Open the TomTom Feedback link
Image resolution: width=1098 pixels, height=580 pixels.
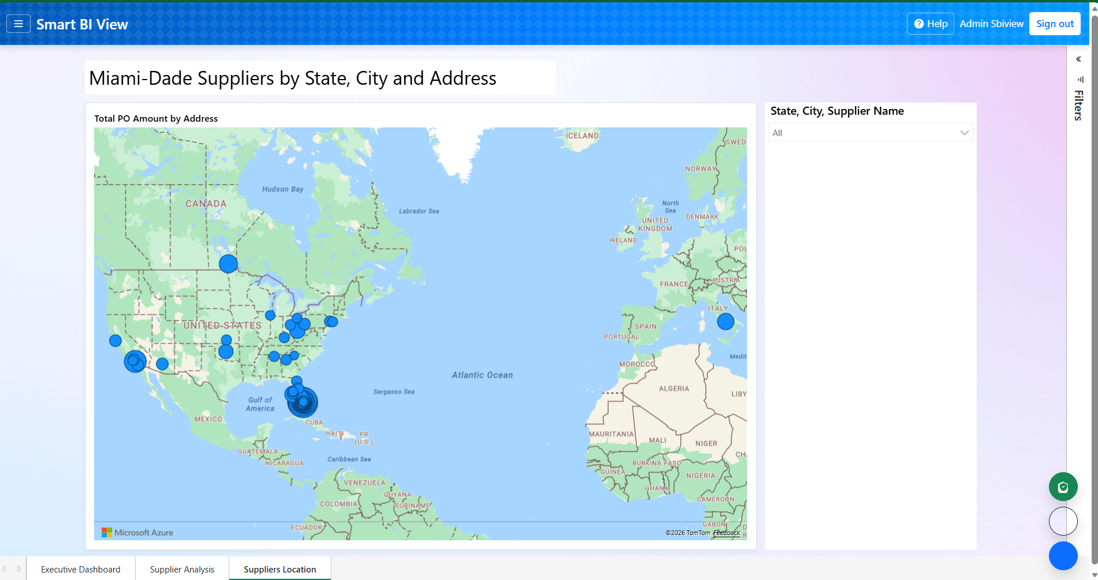[726, 533]
